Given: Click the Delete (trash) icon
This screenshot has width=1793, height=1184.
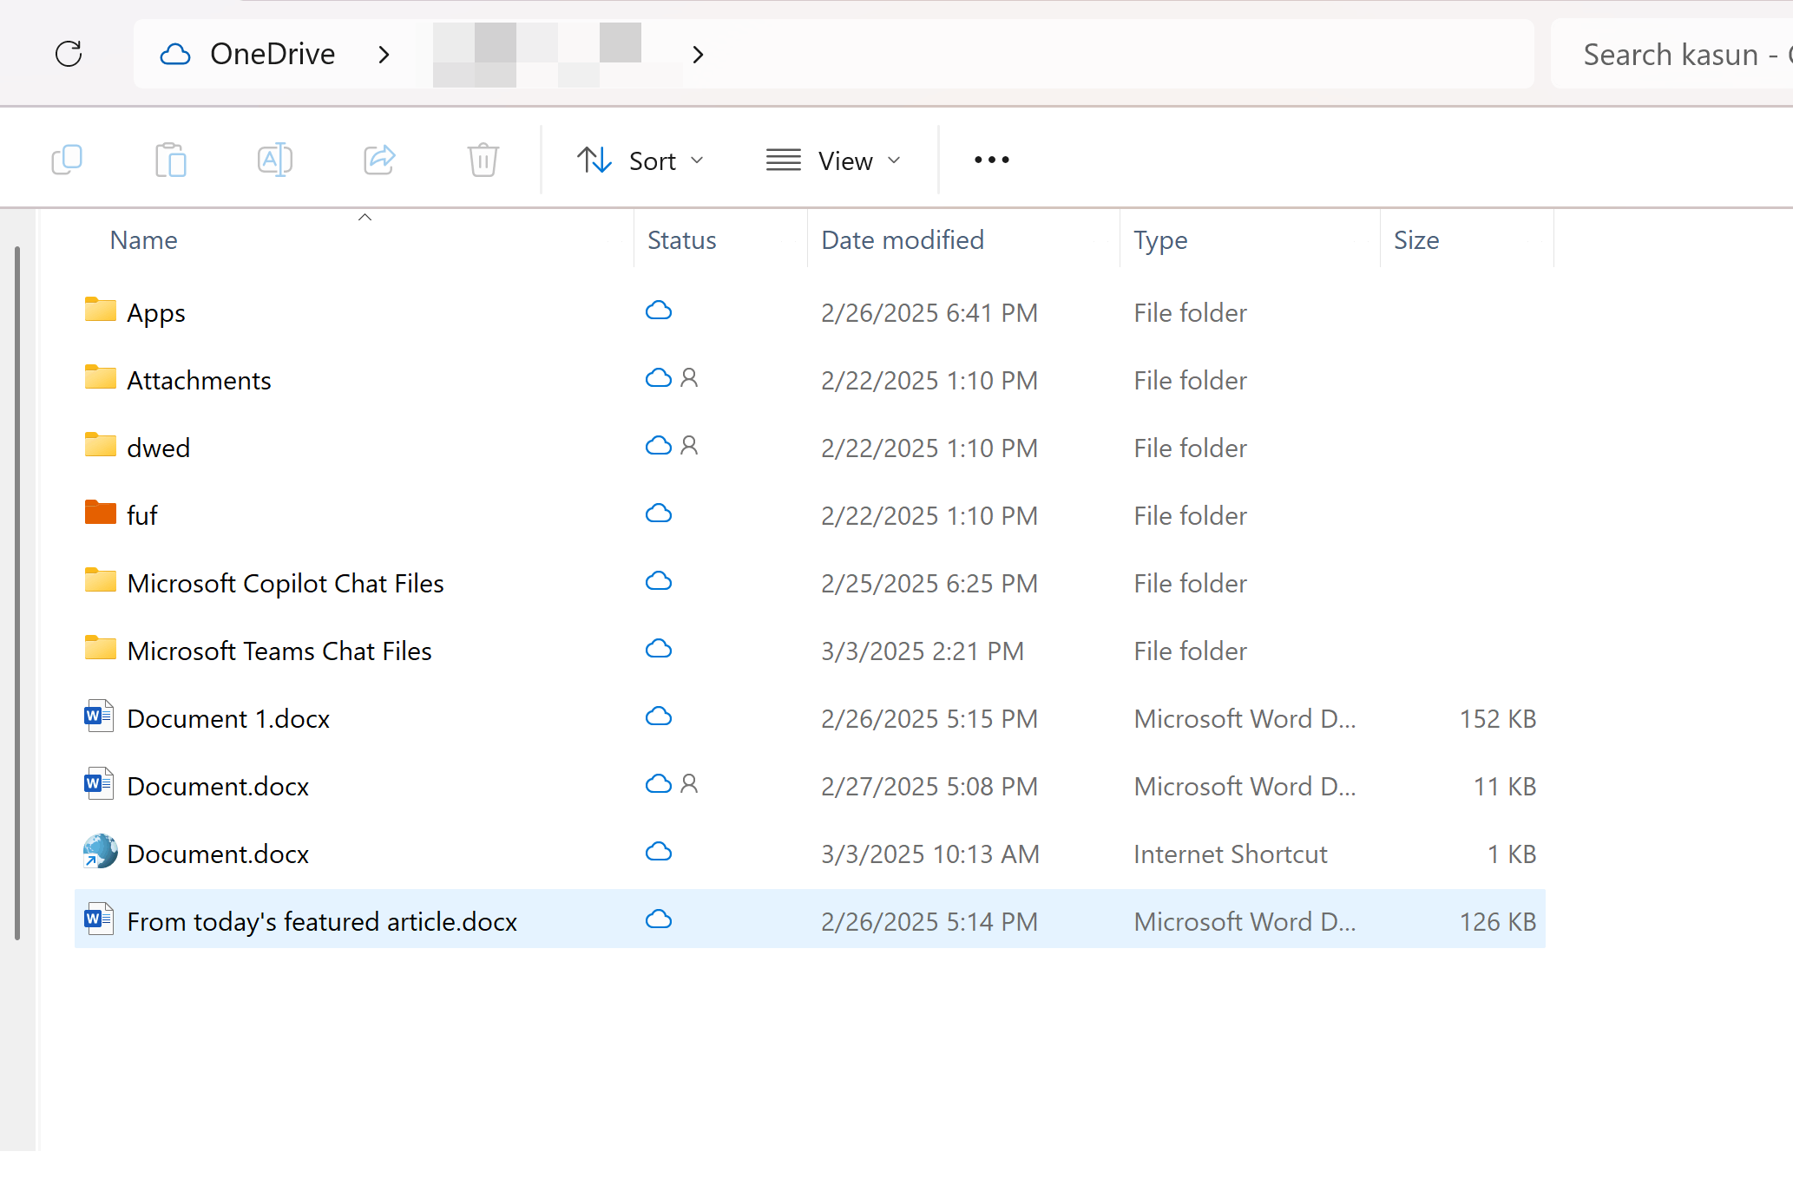Looking at the screenshot, I should [483, 160].
